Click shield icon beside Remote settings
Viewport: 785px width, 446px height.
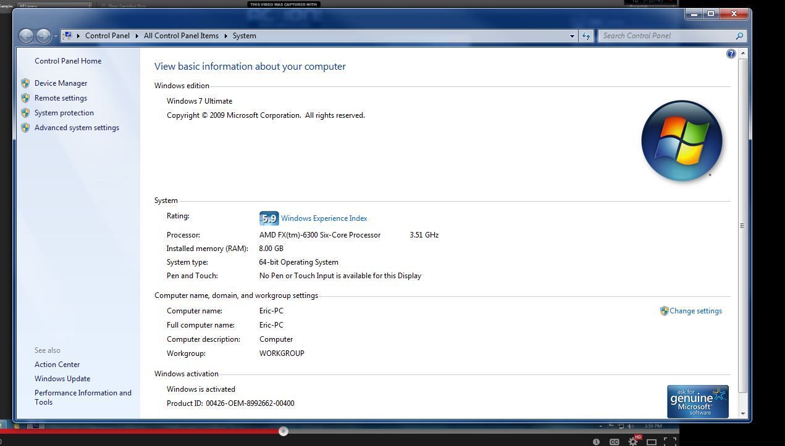coord(25,98)
